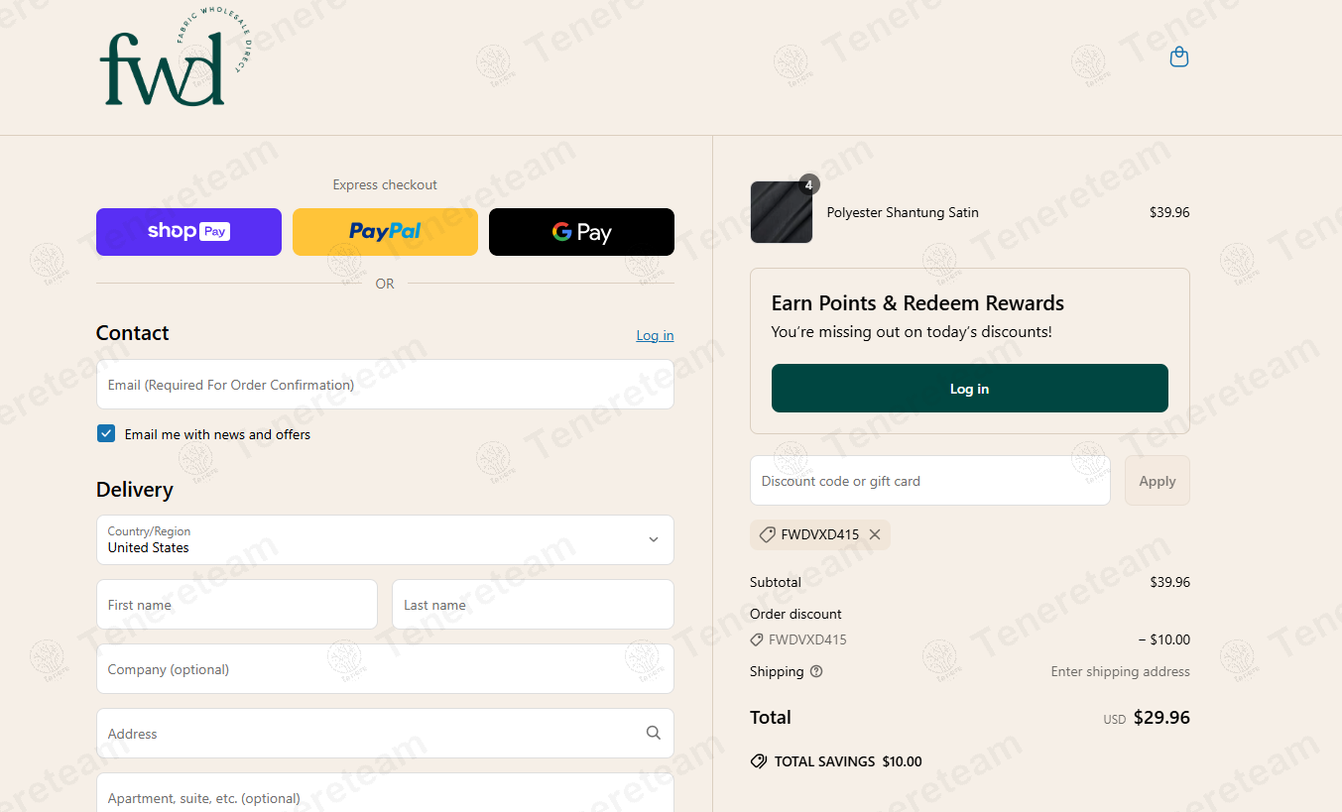Check out using PayPal
1342x812 pixels.
pyautogui.click(x=385, y=232)
